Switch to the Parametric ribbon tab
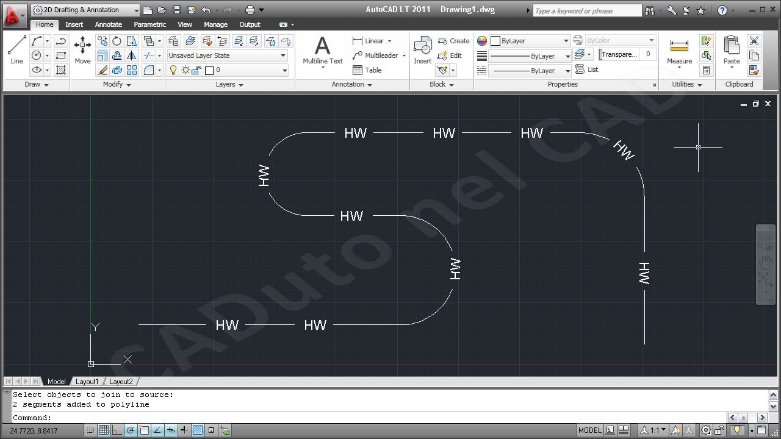This screenshot has height=439, width=781. pos(149,24)
